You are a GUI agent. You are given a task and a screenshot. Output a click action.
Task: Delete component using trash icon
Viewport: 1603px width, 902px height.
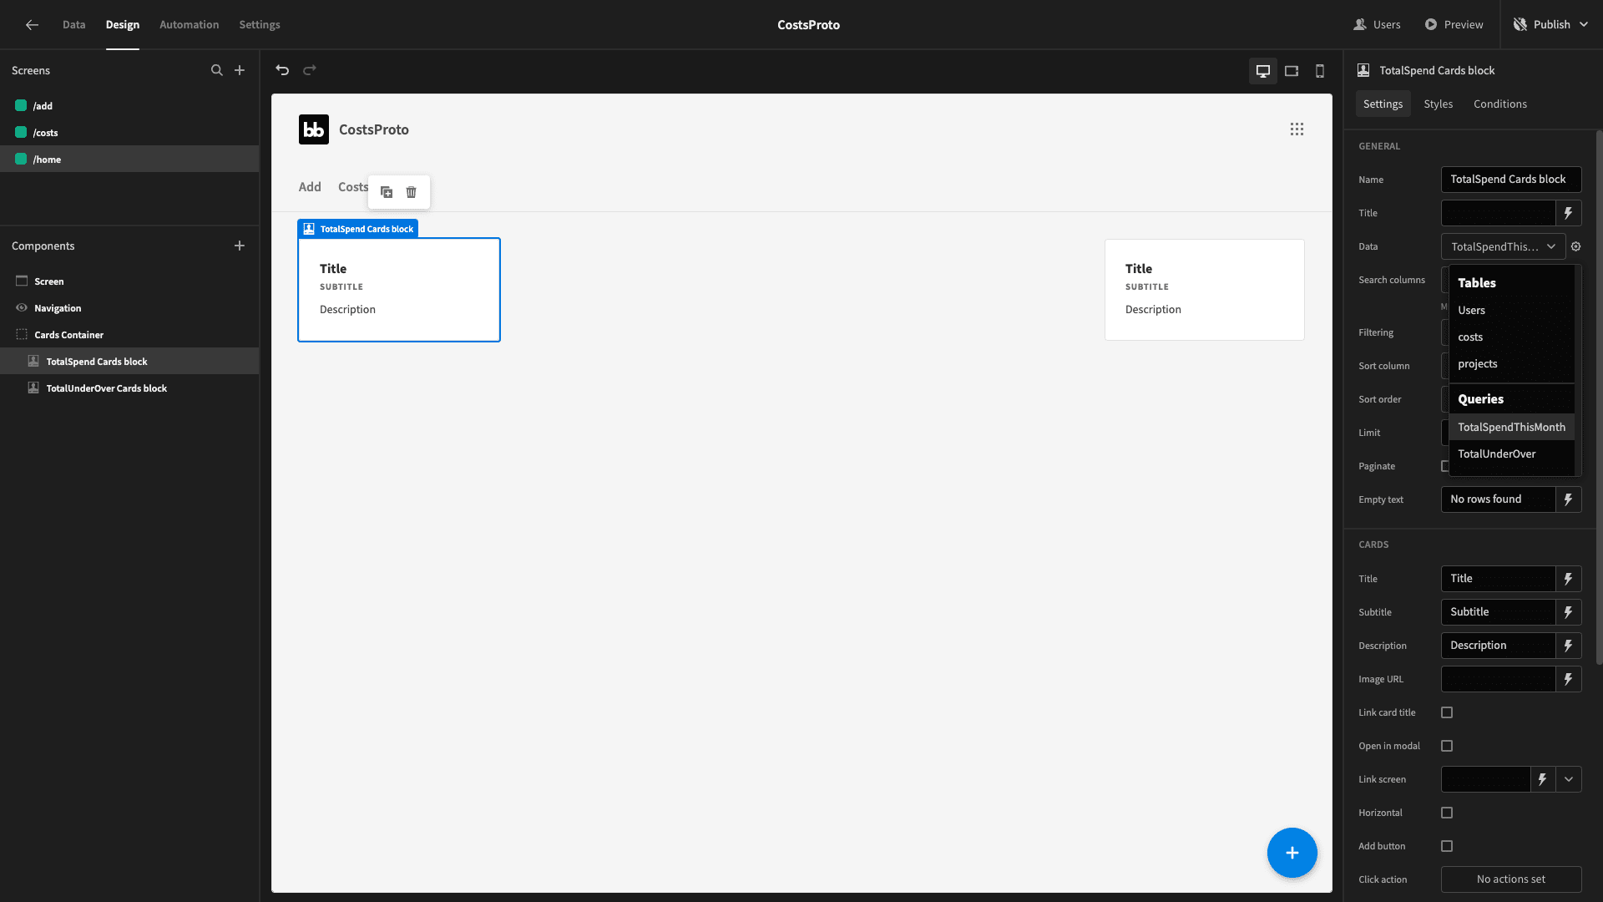(x=412, y=192)
